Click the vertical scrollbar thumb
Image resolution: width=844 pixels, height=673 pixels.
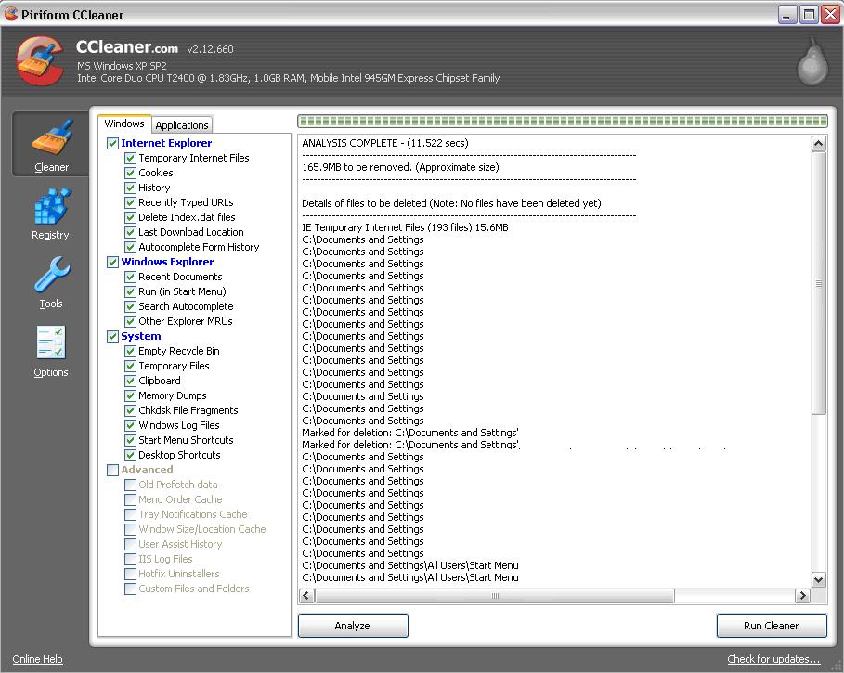pos(818,283)
